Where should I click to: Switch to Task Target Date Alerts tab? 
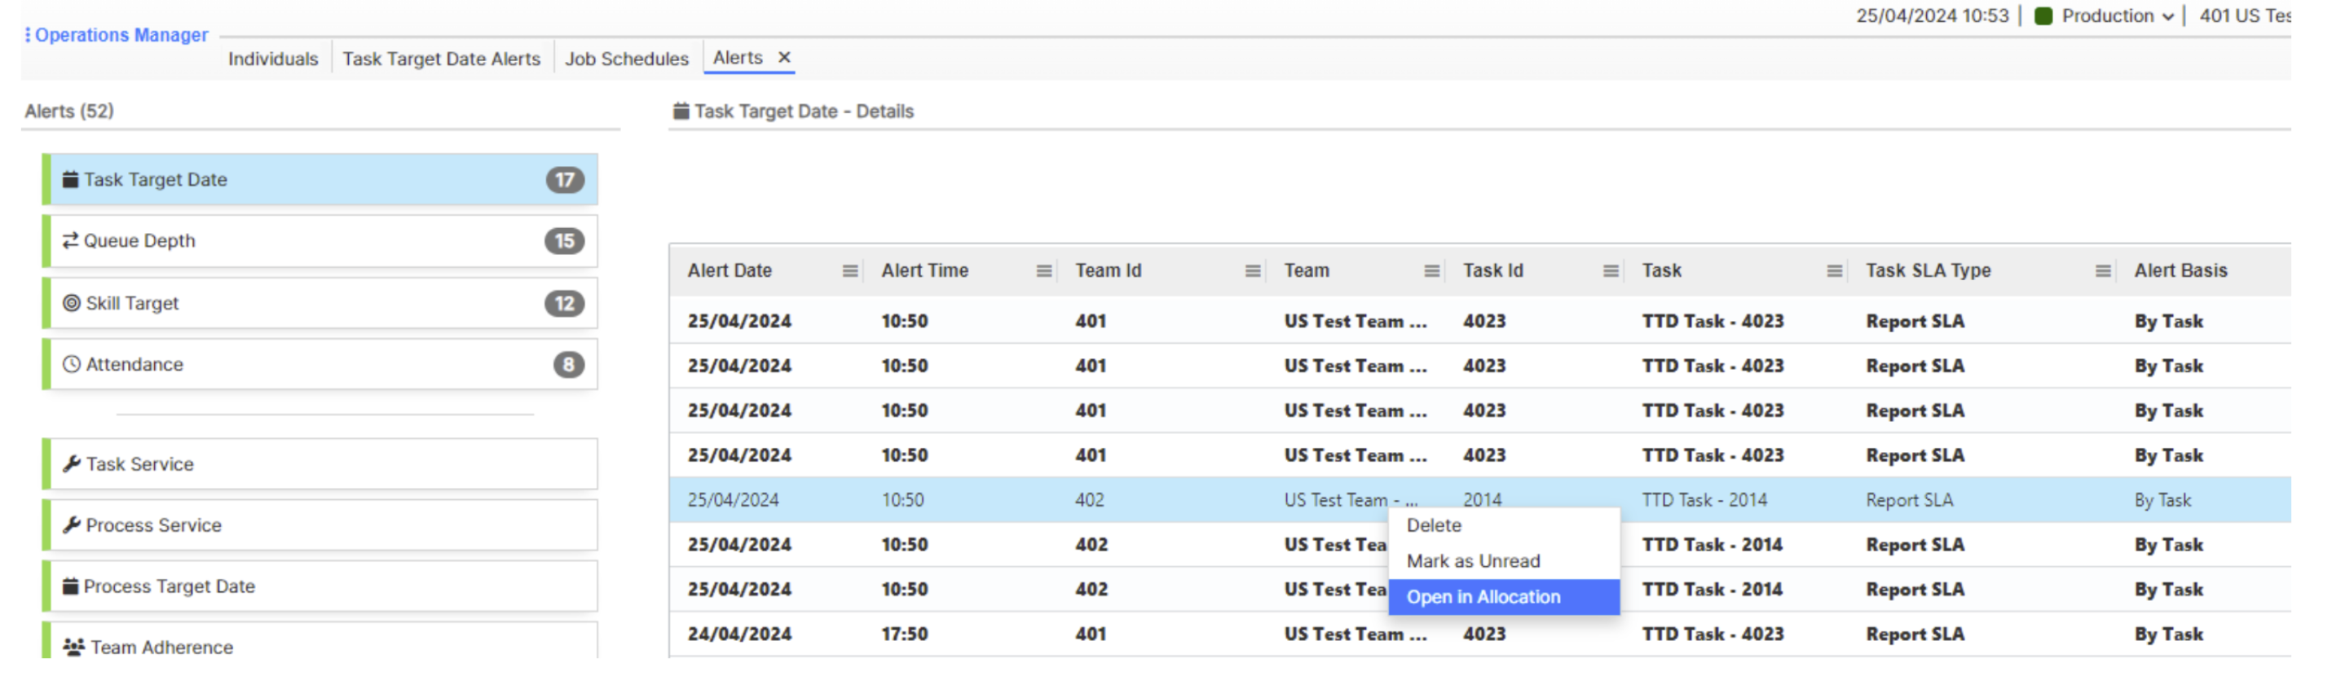pyautogui.click(x=442, y=59)
